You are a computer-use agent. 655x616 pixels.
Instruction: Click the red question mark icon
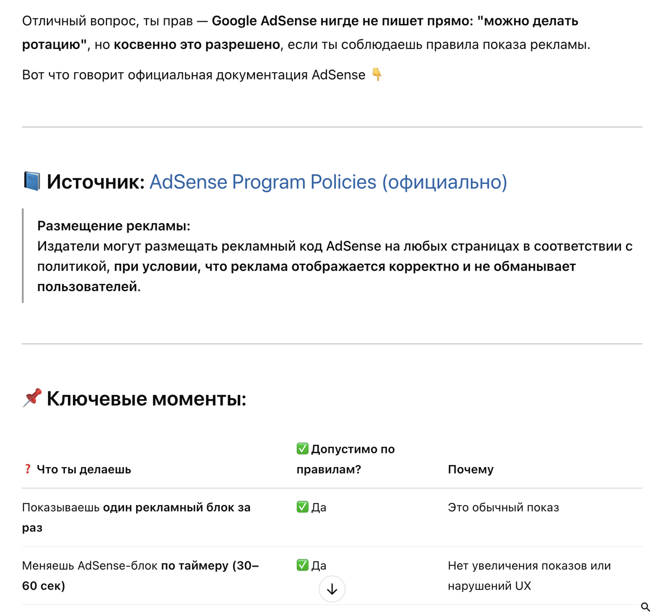pyautogui.click(x=27, y=469)
